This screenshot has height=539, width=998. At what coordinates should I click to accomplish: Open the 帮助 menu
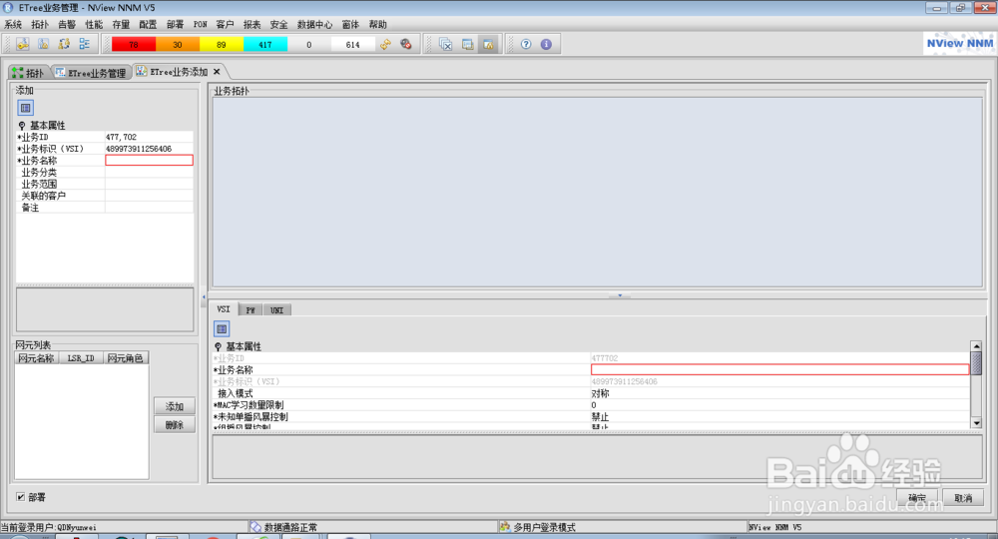tap(378, 24)
